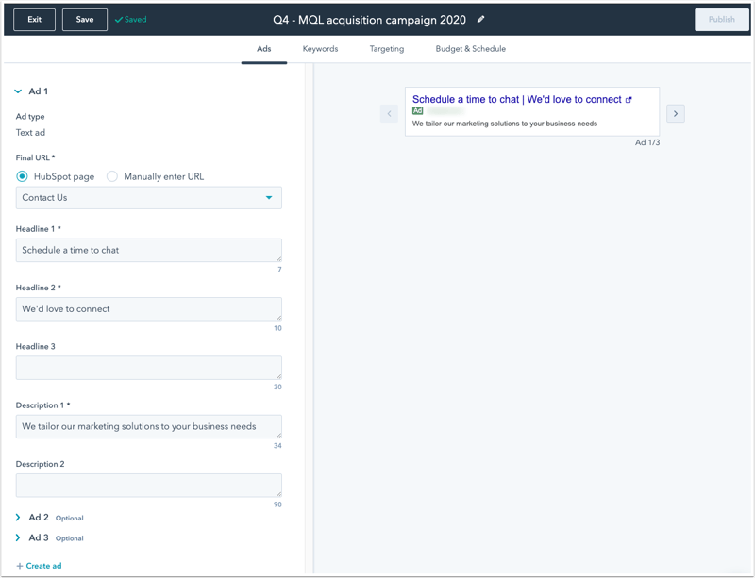Click into the Headline 1 field
Screen dimensions: 755x578
(x=149, y=250)
